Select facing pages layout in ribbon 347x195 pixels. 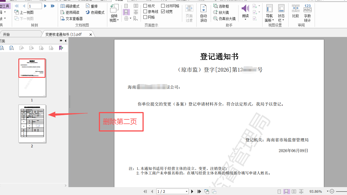136,6
